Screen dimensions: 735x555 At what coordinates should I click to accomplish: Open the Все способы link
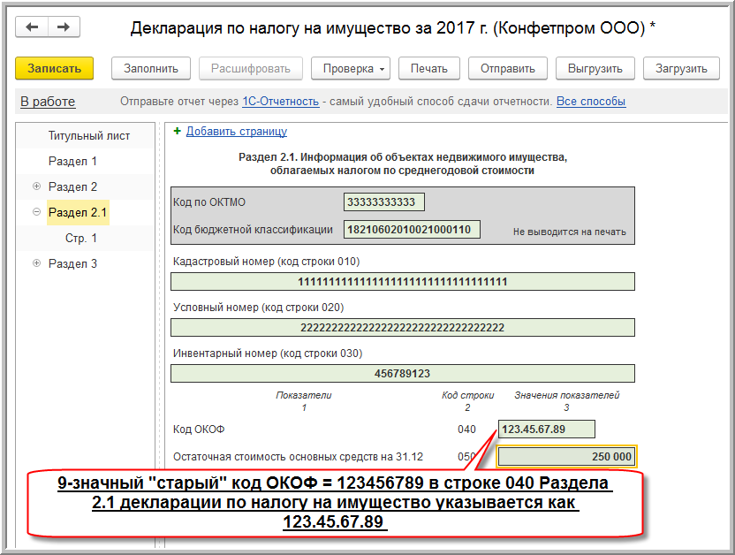[x=590, y=102]
